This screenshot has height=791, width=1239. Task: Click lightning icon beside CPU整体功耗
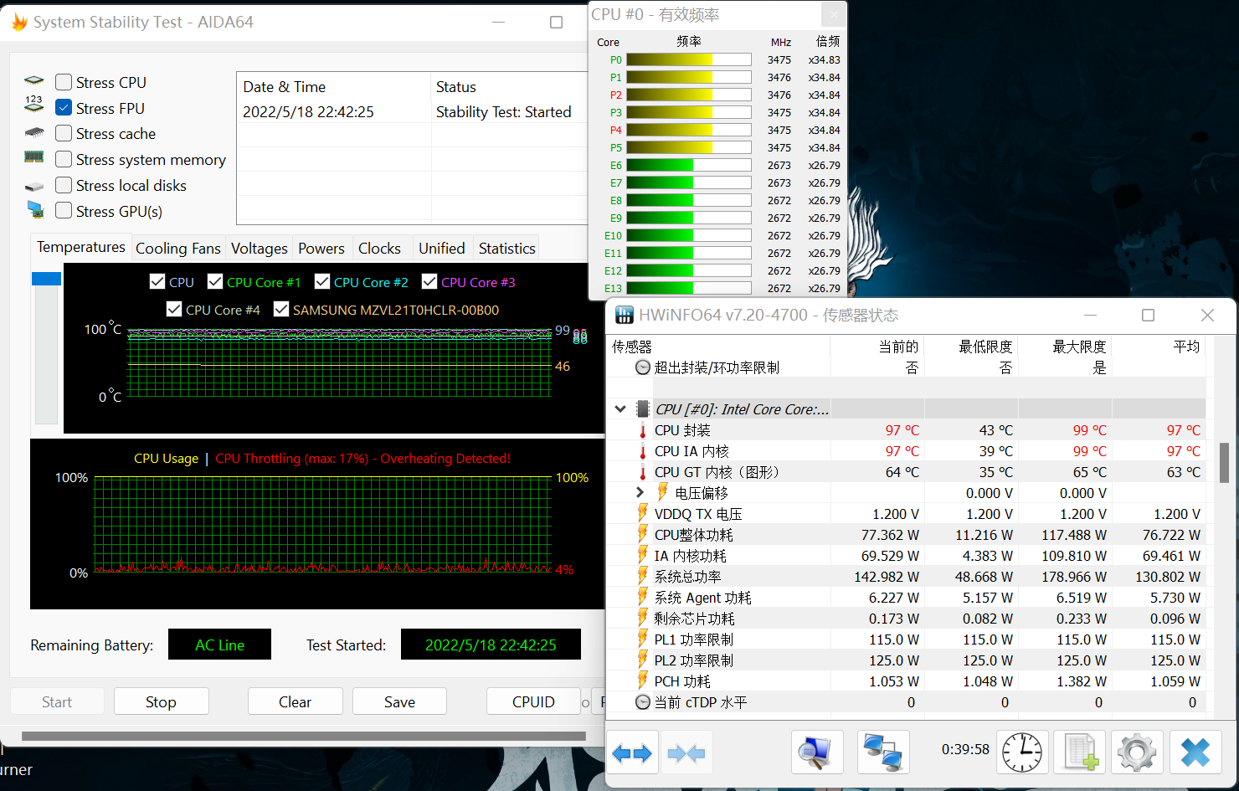pyautogui.click(x=643, y=533)
